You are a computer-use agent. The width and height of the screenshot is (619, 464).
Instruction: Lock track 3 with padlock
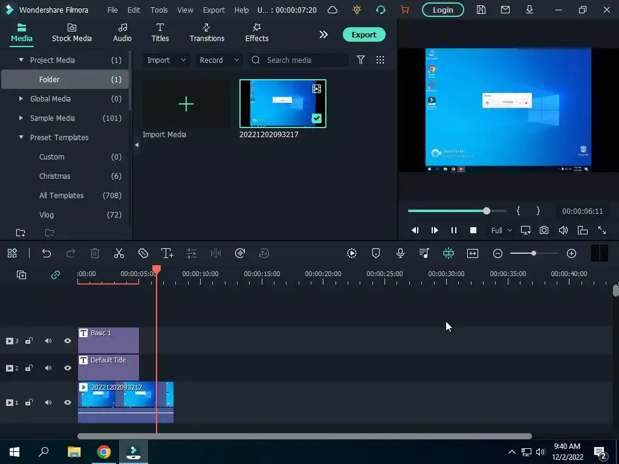point(29,341)
